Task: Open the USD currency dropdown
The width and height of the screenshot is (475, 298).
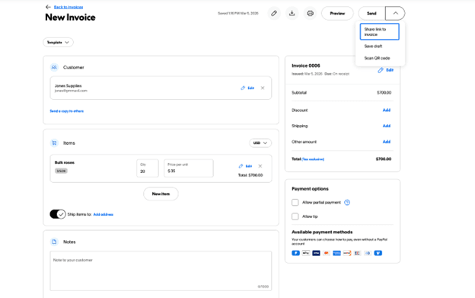Action: [x=260, y=143]
